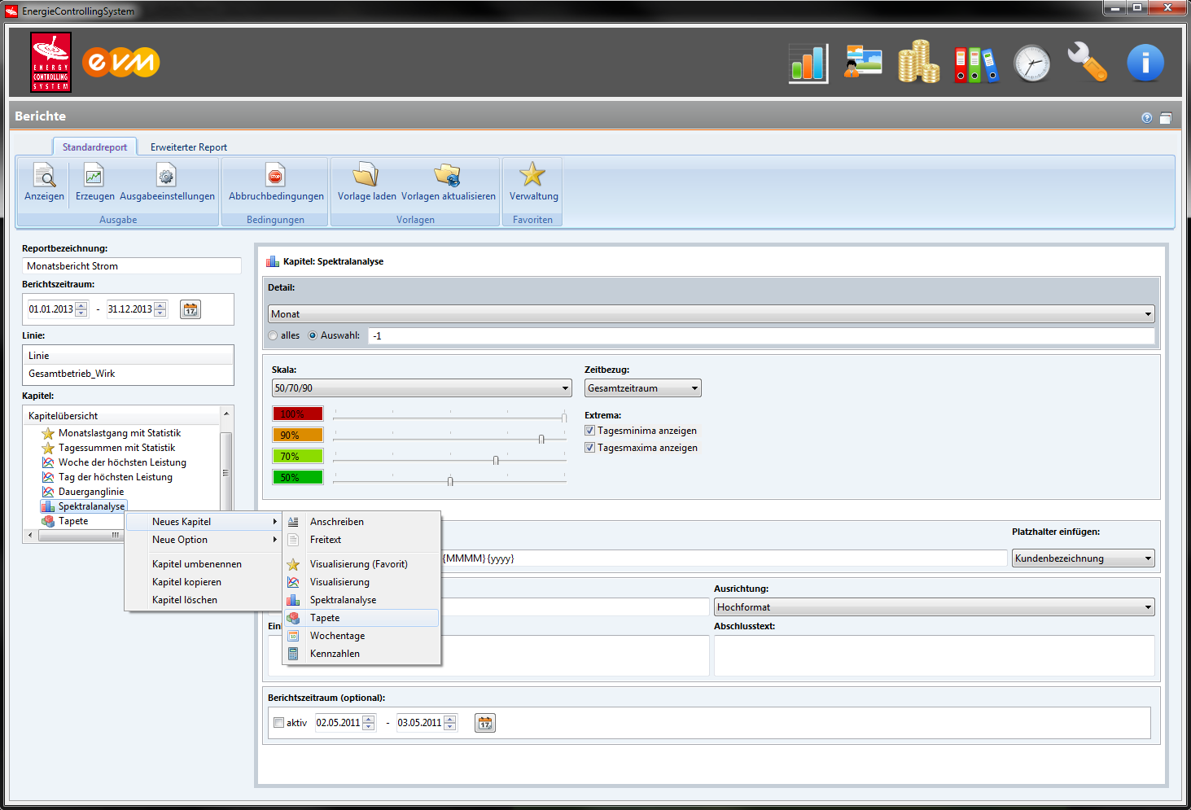This screenshot has height=810, width=1191.
Task: Choose Visualisierung (Favorit) in submenu
Action: (361, 564)
